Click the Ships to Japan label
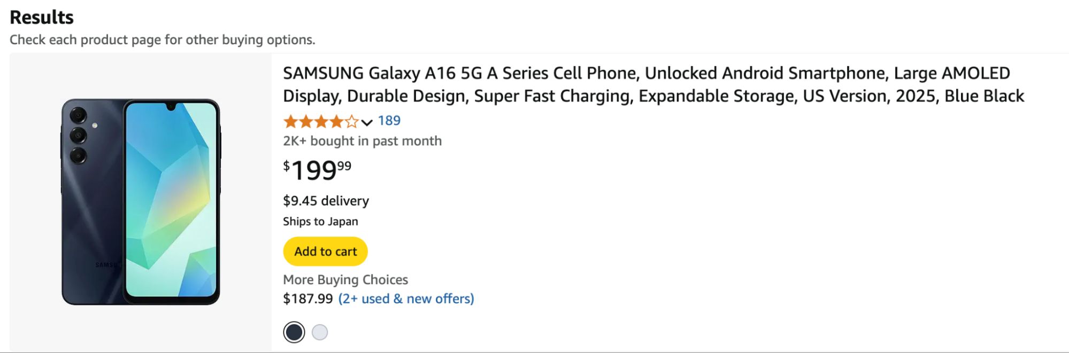 point(320,222)
